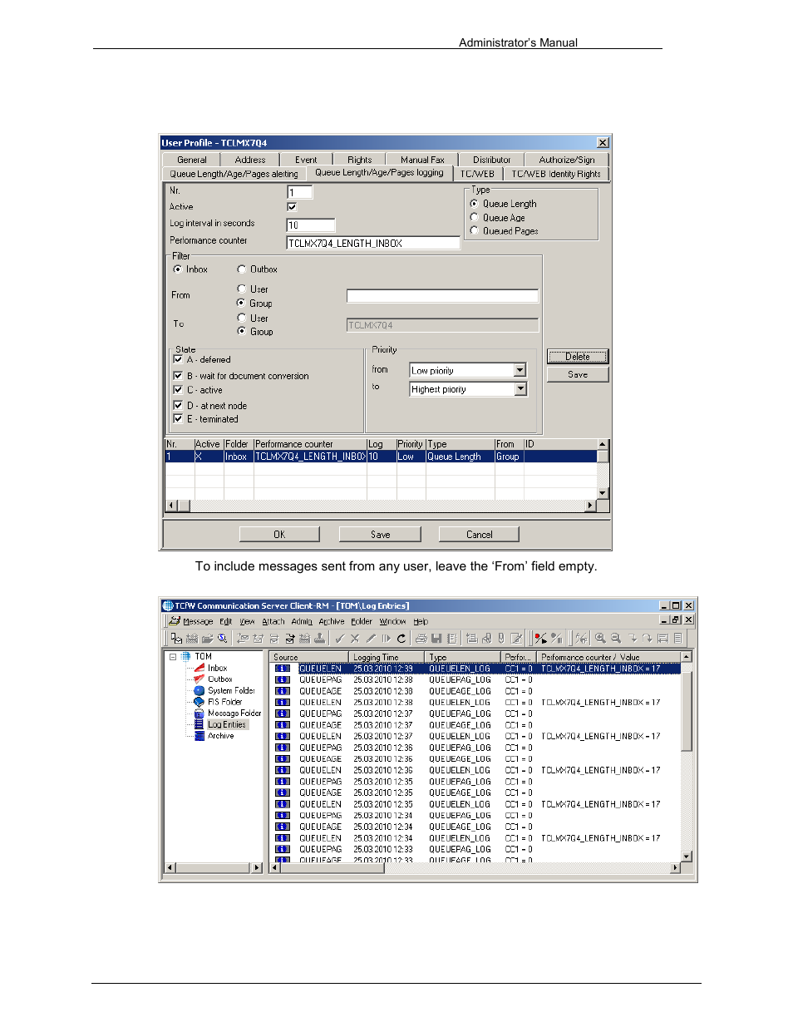
Task: Choose User for the From filter
Action: pos(241,289)
